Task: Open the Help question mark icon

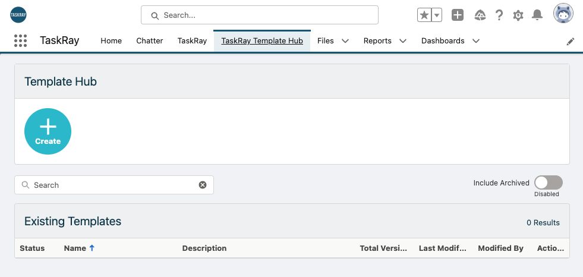Action: 499,15
